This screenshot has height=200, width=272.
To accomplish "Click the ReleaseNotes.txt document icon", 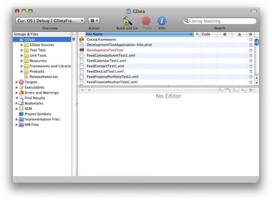I will (x=26, y=77).
